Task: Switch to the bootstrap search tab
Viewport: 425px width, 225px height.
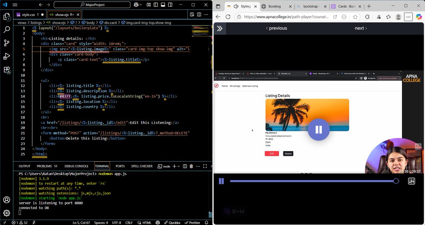Action: [311, 6]
